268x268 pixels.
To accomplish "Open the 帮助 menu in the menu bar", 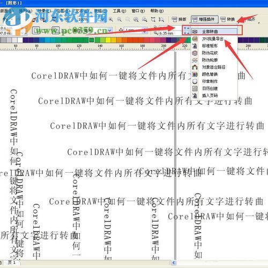I will tap(157, 11).
